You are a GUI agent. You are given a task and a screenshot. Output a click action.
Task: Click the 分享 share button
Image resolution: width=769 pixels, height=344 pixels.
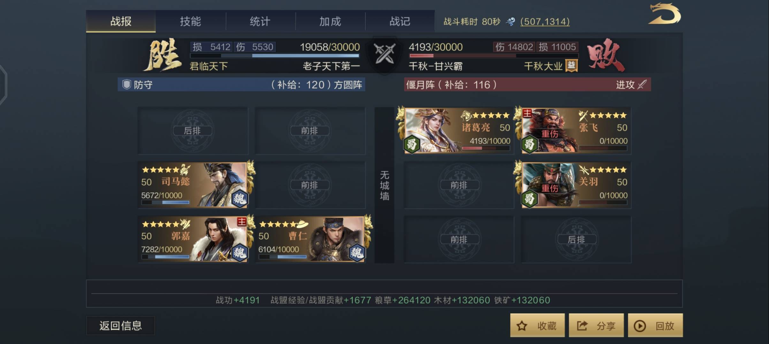(596, 325)
